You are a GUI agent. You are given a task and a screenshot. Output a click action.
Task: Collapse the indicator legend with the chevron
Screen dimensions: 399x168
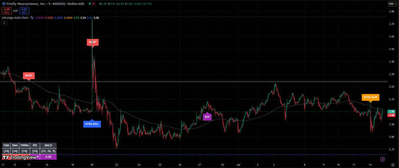tap(4, 23)
